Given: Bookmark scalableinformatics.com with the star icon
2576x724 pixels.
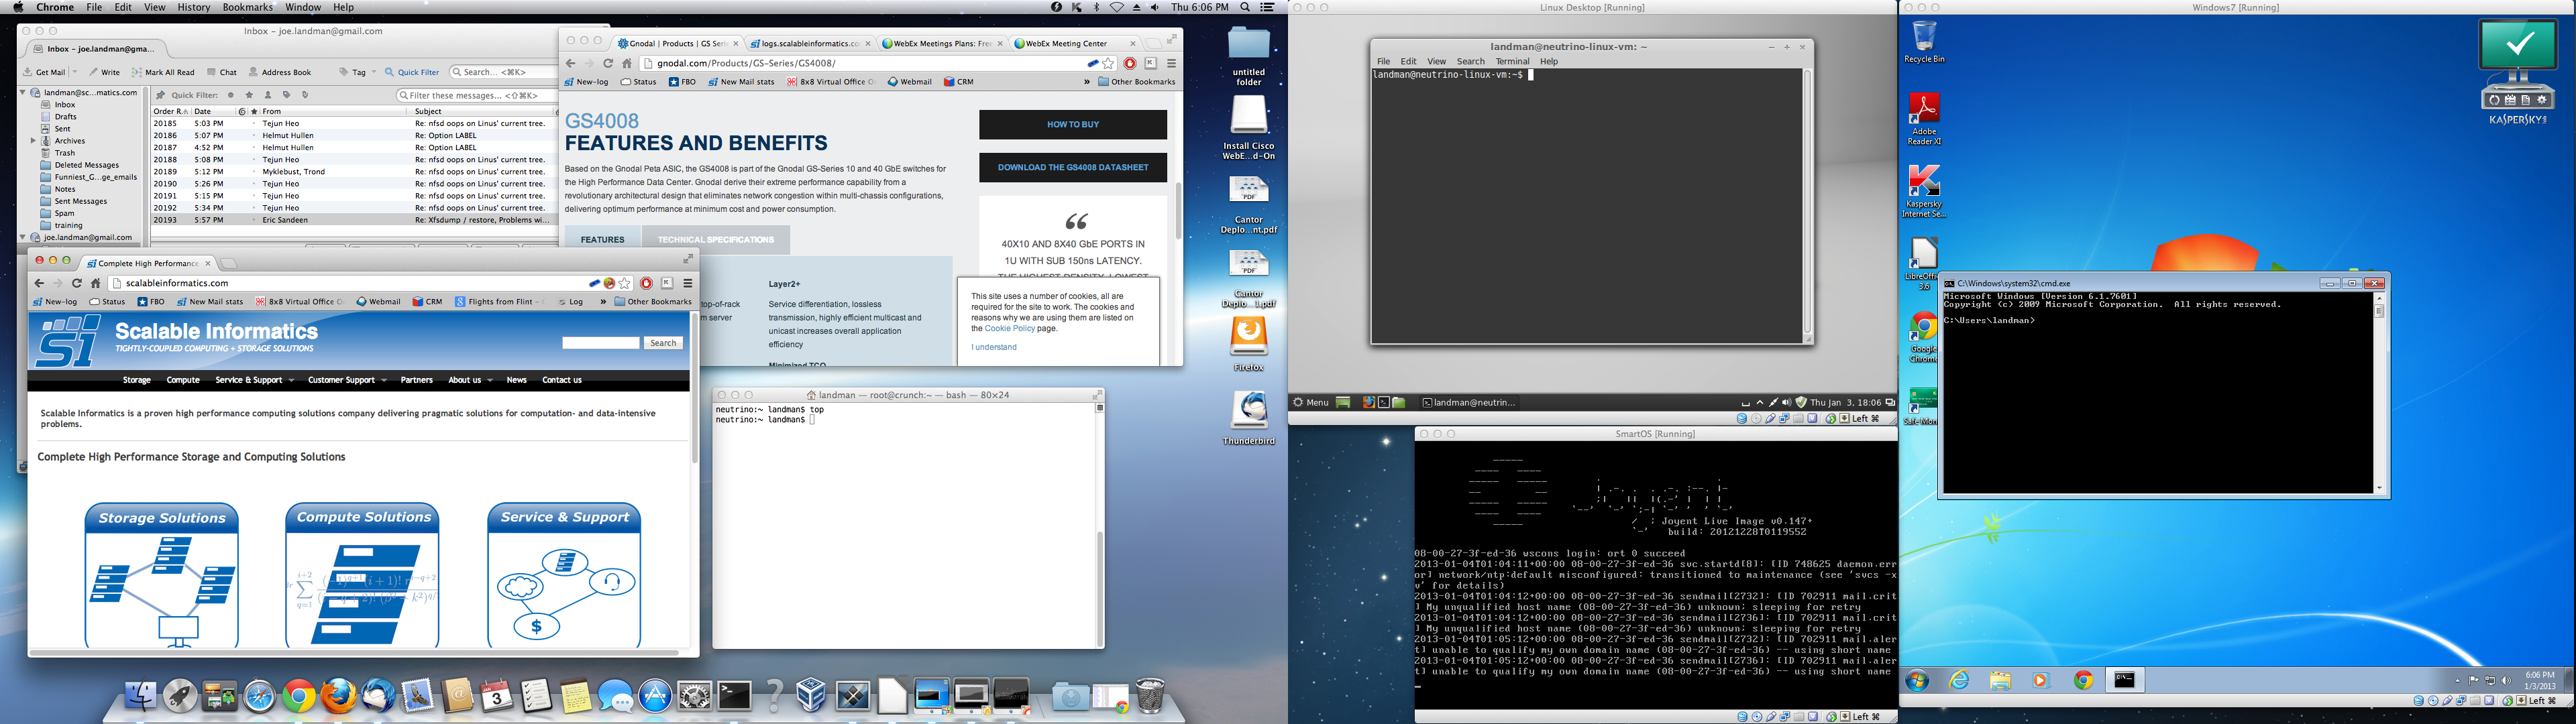Looking at the screenshot, I should pyautogui.click(x=625, y=283).
